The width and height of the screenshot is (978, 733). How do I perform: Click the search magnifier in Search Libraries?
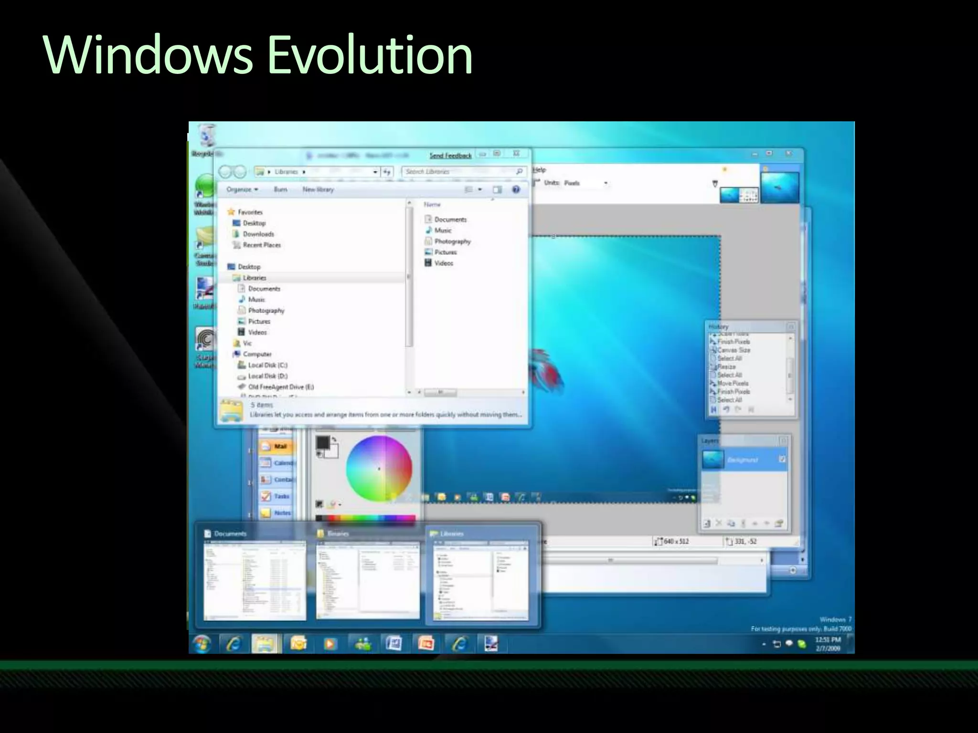tap(519, 171)
